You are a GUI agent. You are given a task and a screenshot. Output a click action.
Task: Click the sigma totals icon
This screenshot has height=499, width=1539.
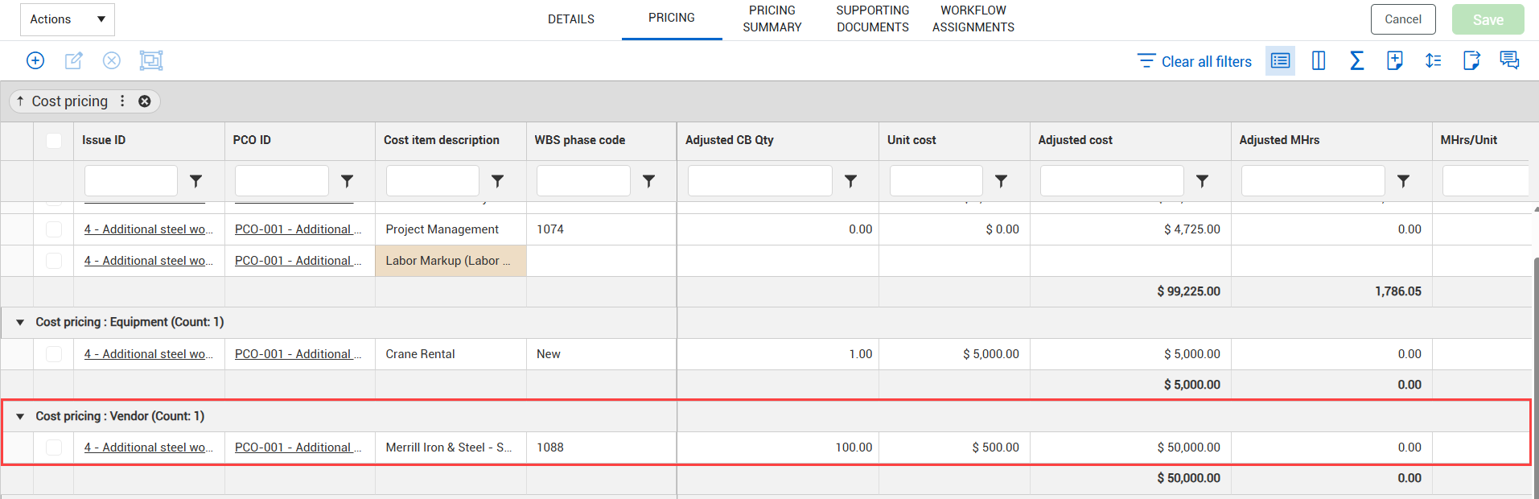coord(1356,60)
